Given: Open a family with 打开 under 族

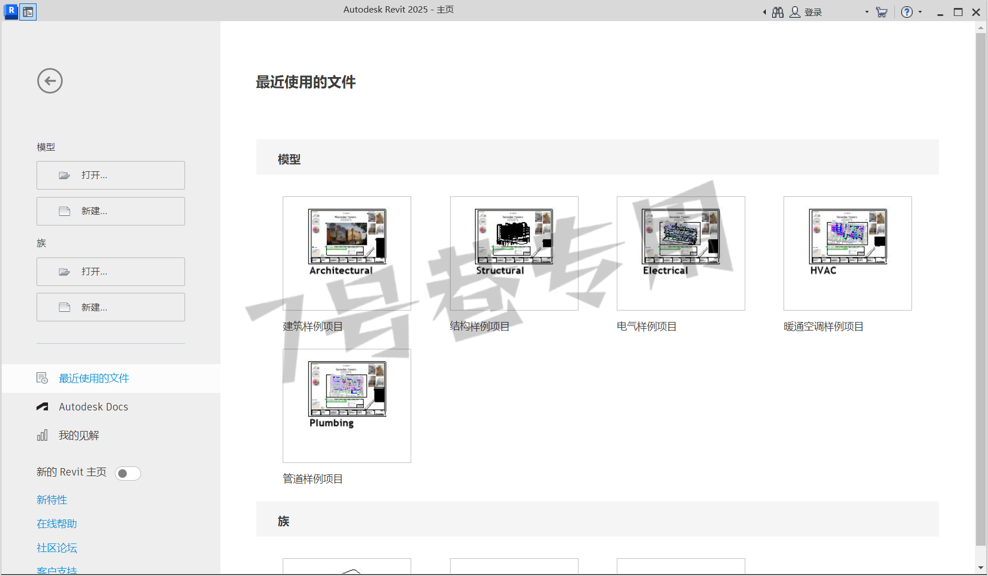Looking at the screenshot, I should tap(111, 272).
